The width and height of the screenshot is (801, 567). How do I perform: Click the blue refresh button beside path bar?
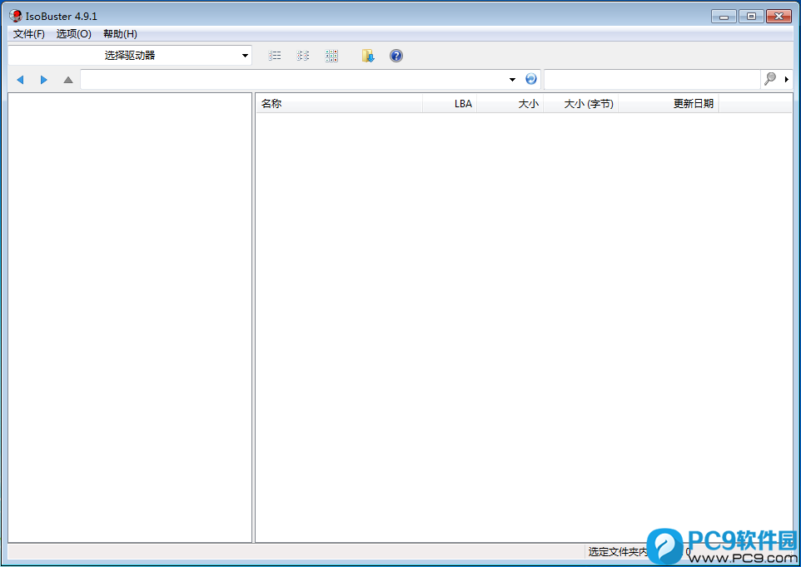coord(531,79)
